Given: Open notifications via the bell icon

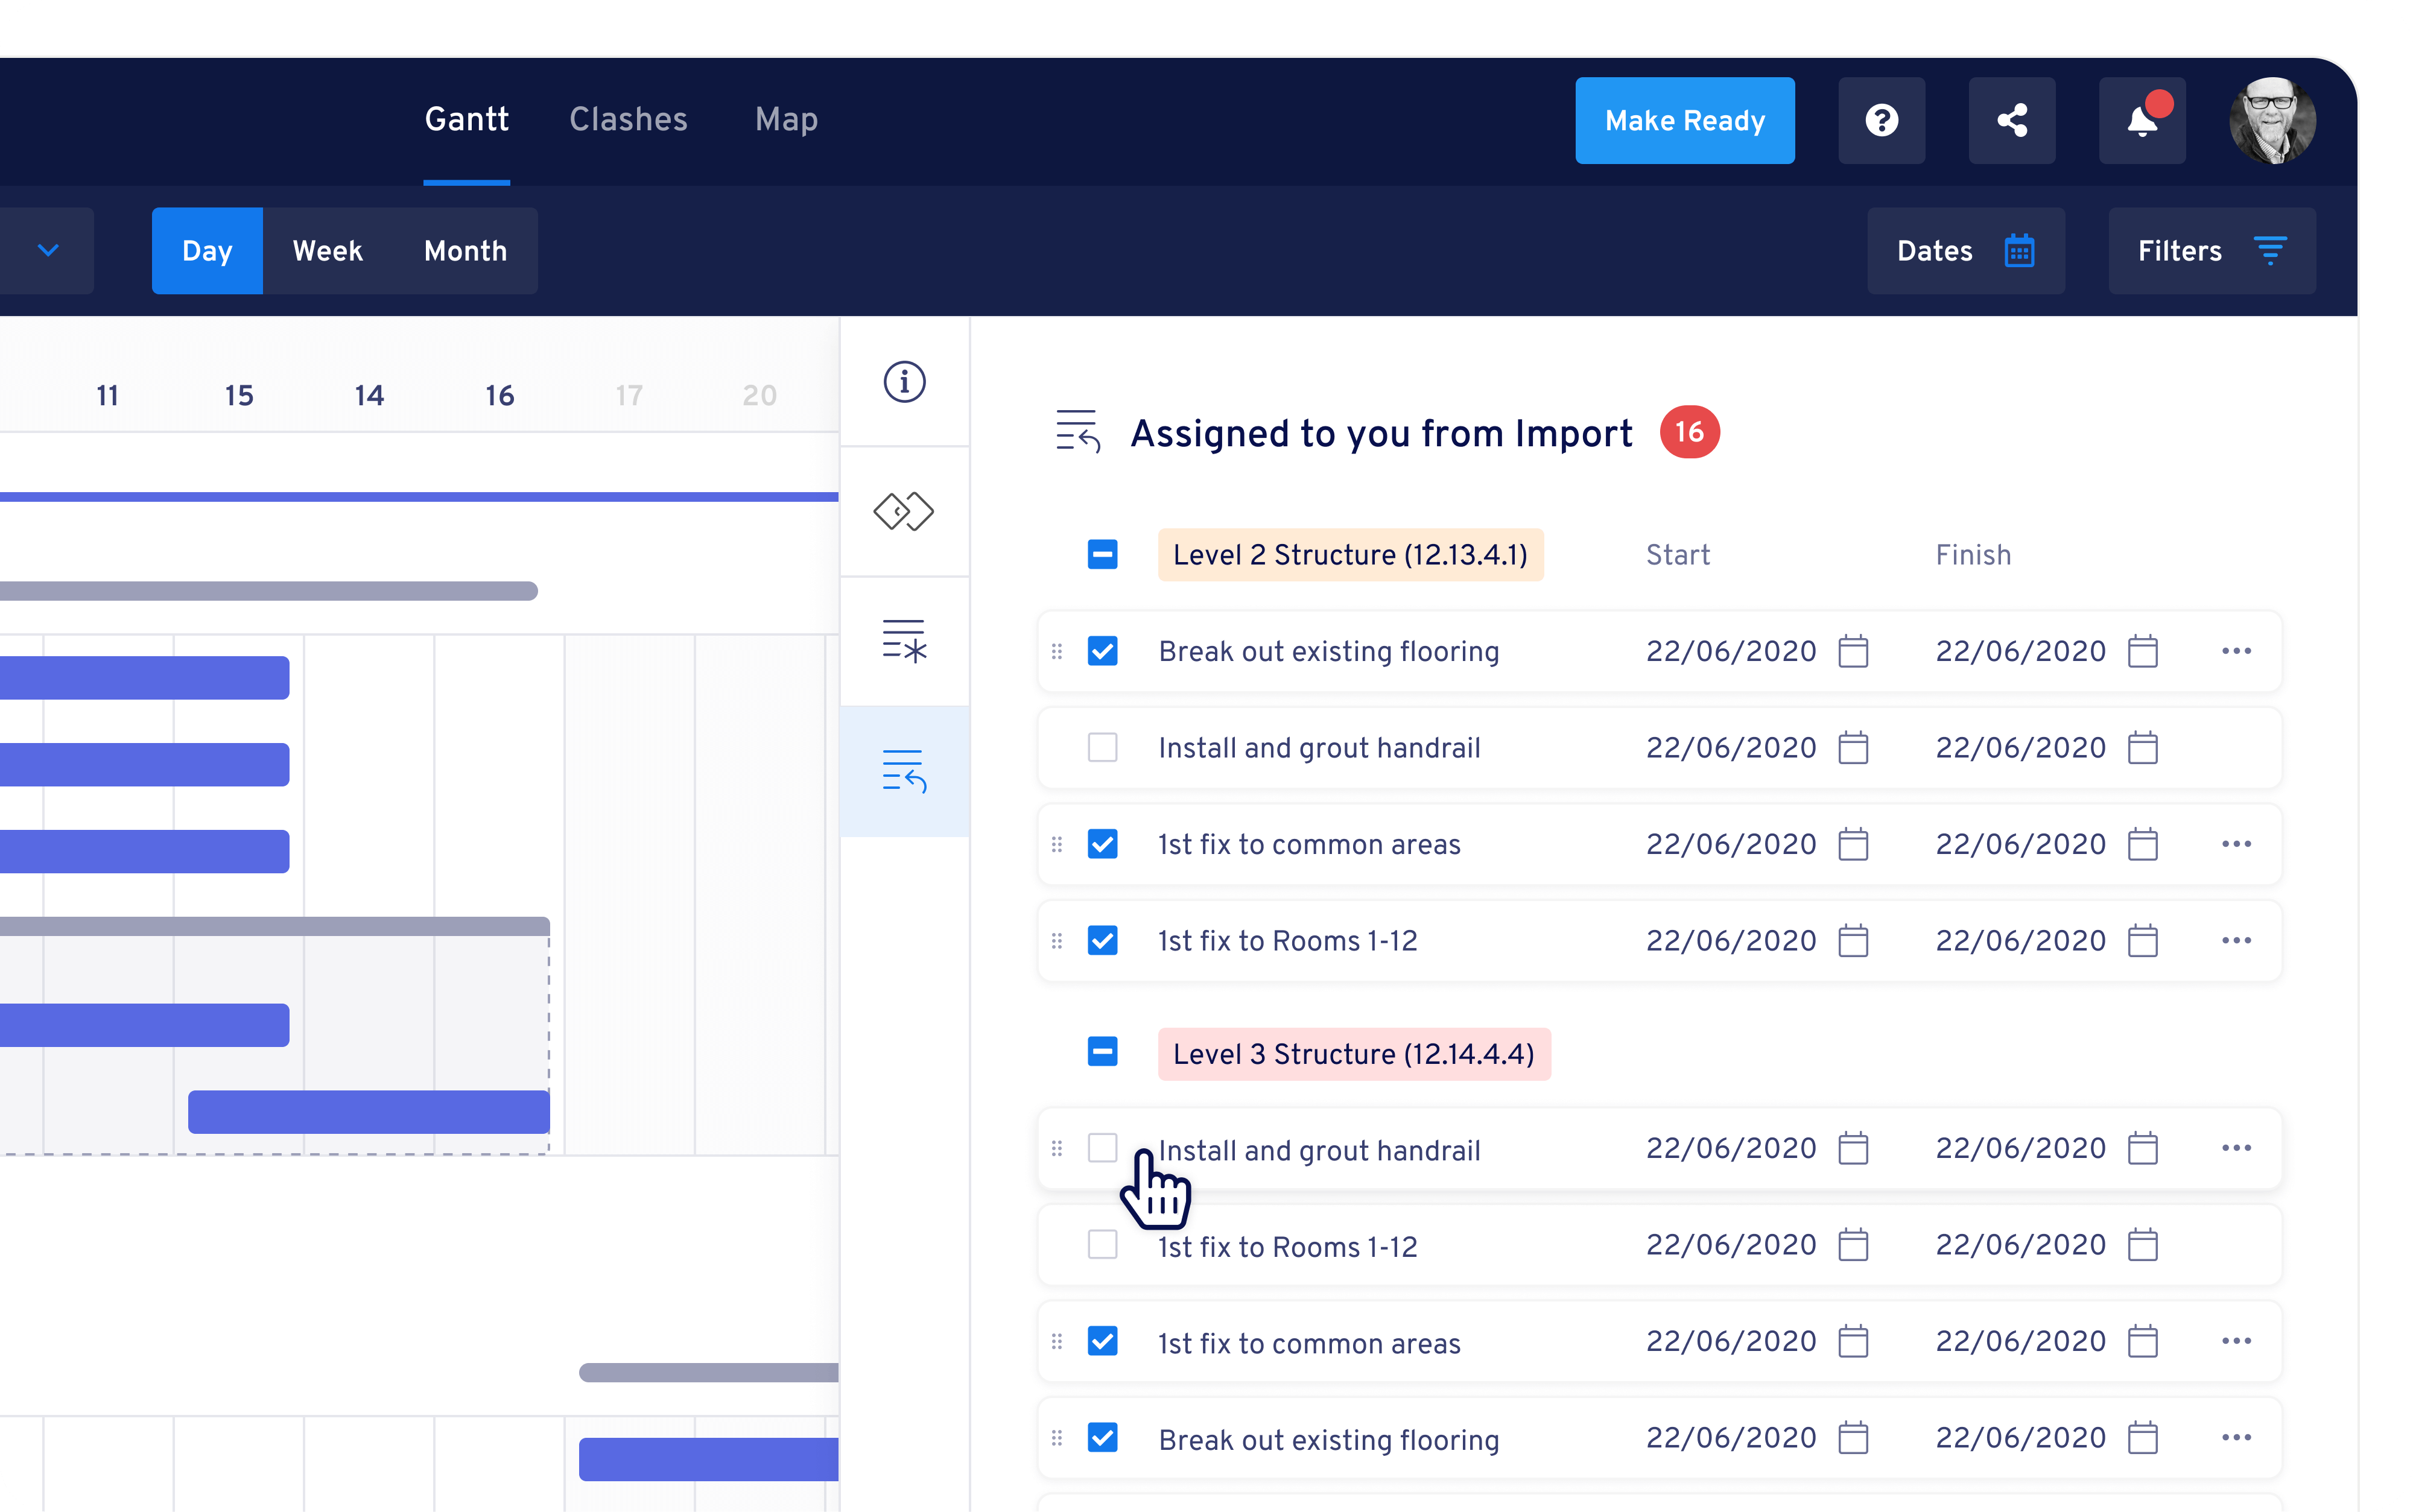Looking at the screenshot, I should pyautogui.click(x=2141, y=120).
